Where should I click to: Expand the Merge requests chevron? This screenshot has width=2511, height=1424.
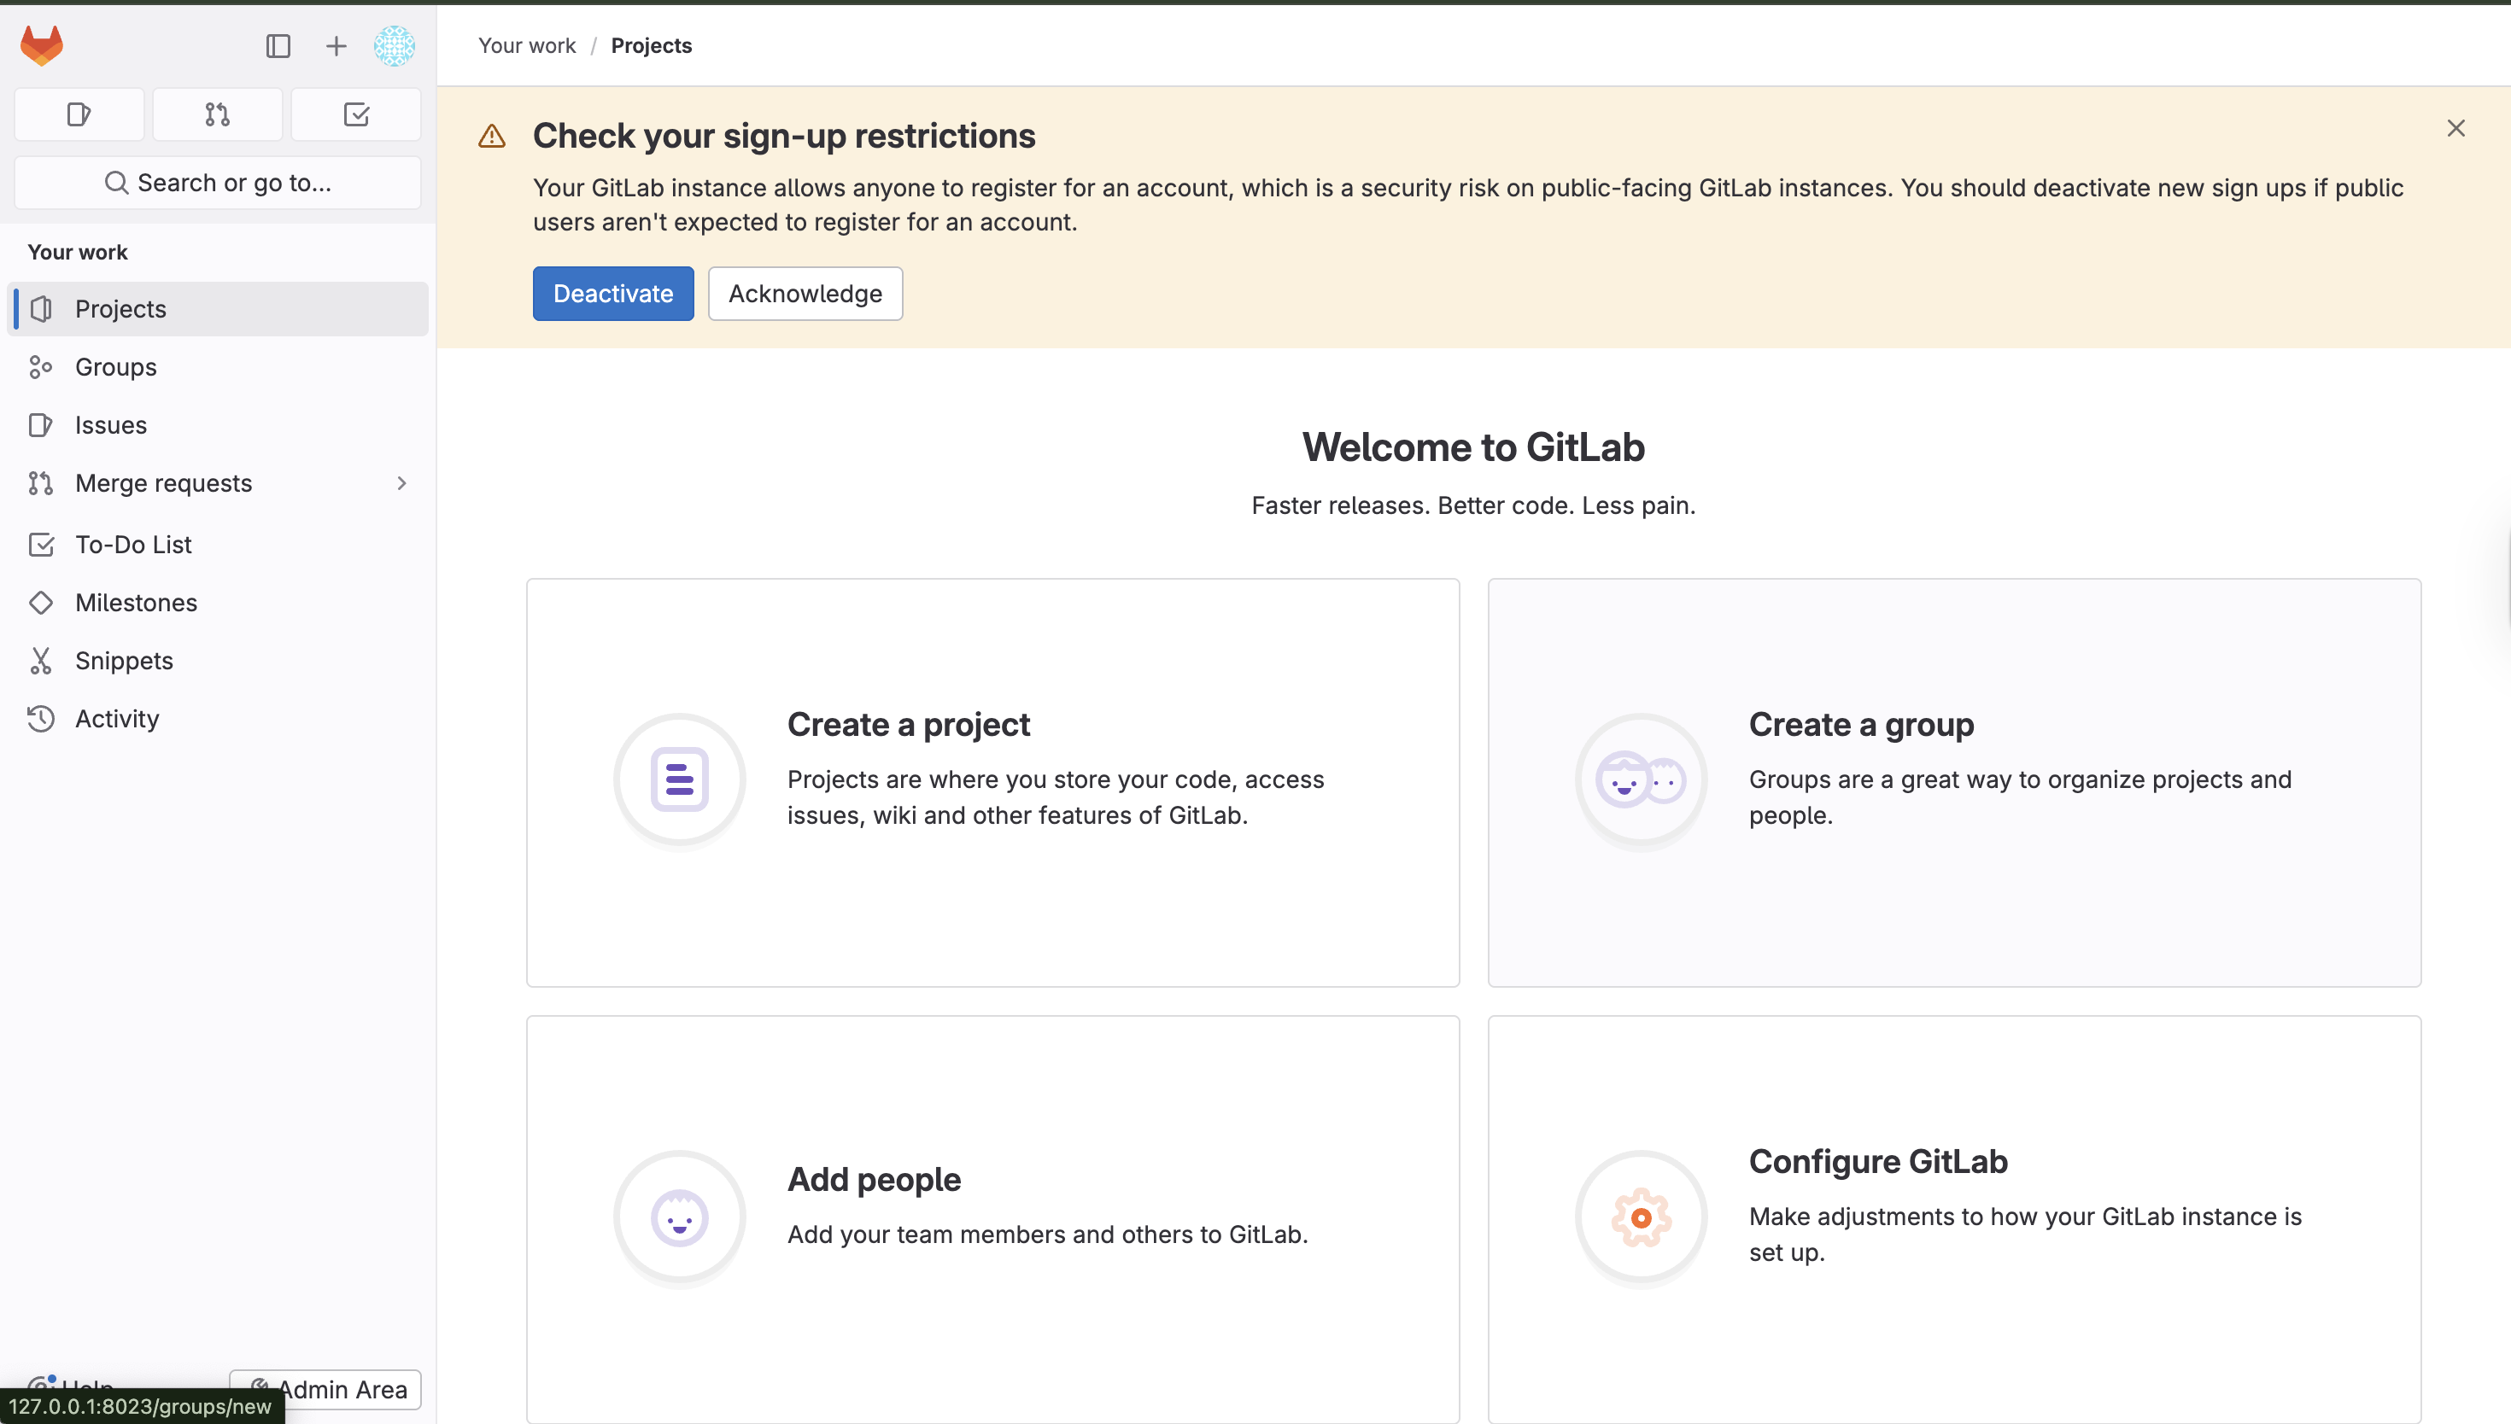coord(401,483)
